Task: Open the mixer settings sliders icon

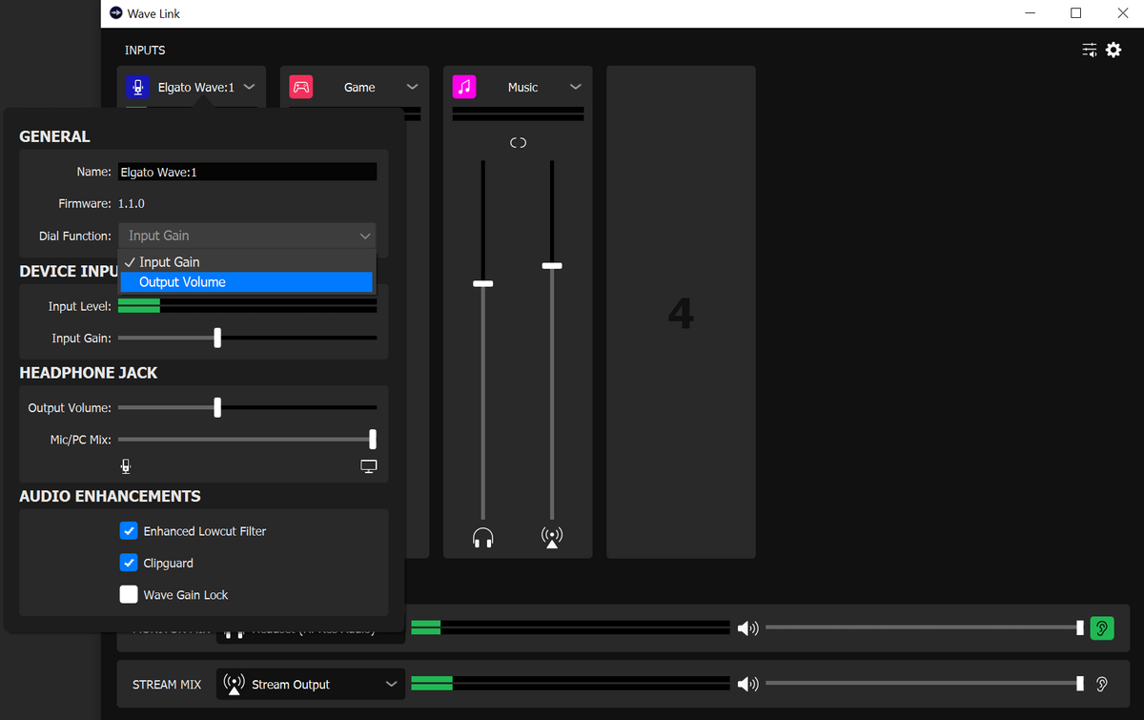Action: point(1090,51)
